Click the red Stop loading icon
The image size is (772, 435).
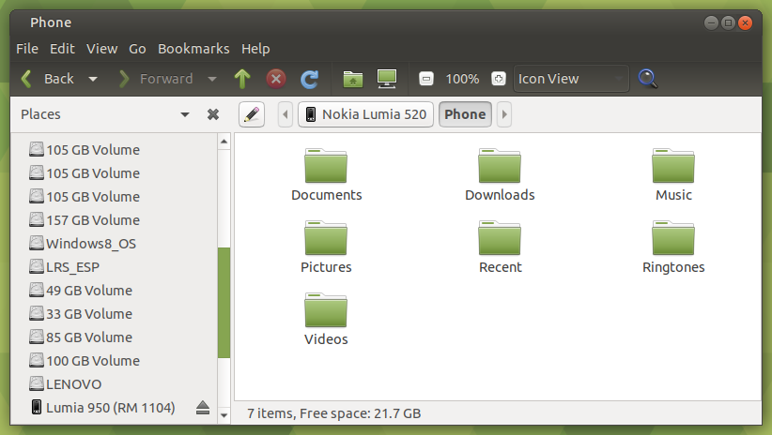coord(276,79)
